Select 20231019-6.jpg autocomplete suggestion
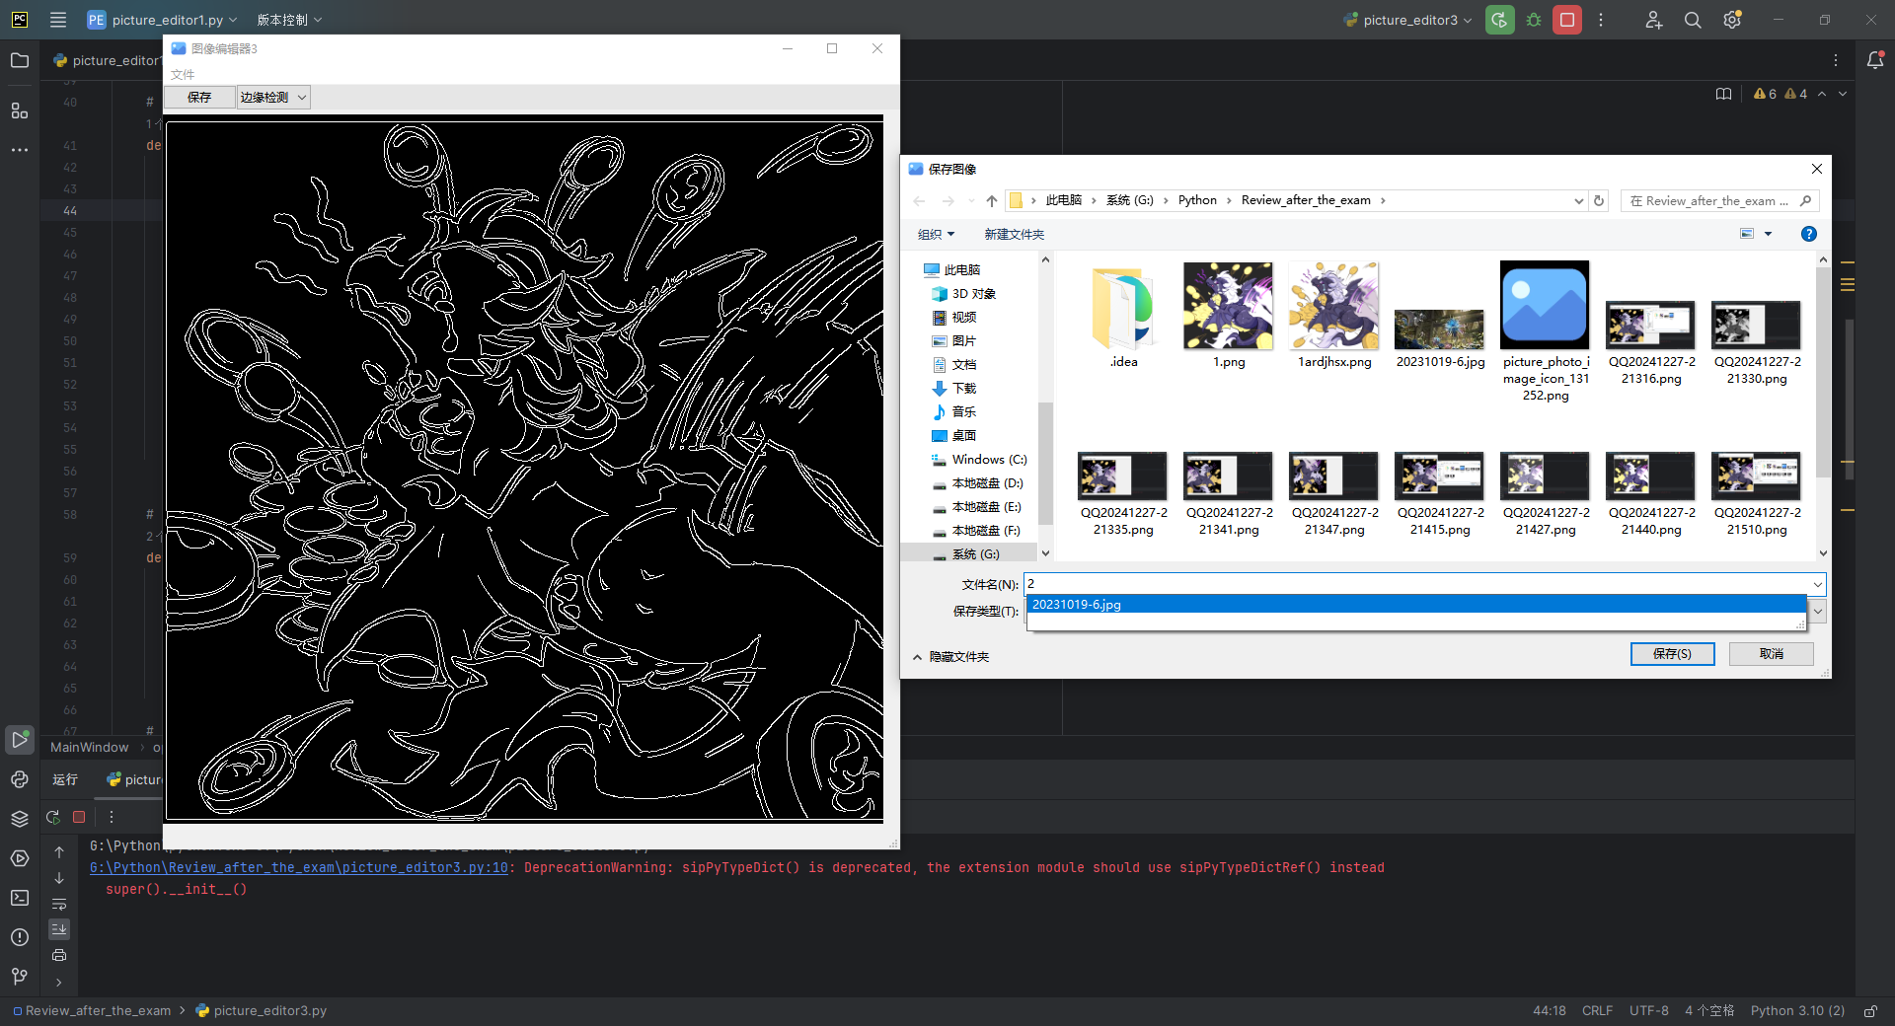 coord(1416,605)
